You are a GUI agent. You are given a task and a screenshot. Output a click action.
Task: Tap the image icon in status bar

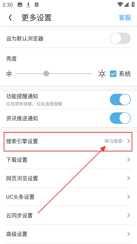[20, 5]
